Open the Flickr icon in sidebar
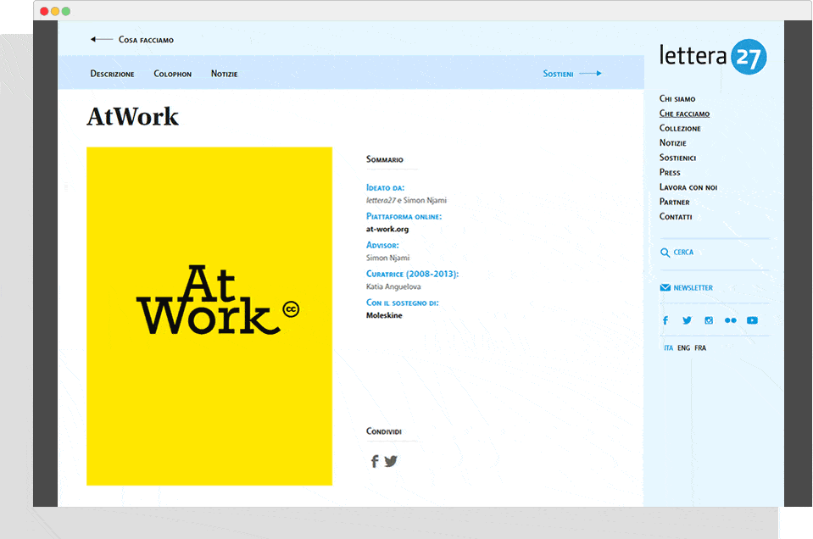 (731, 320)
